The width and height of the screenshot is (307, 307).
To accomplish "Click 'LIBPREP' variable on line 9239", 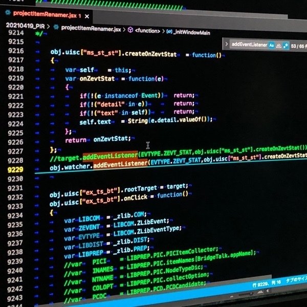I will pos(91,254).
